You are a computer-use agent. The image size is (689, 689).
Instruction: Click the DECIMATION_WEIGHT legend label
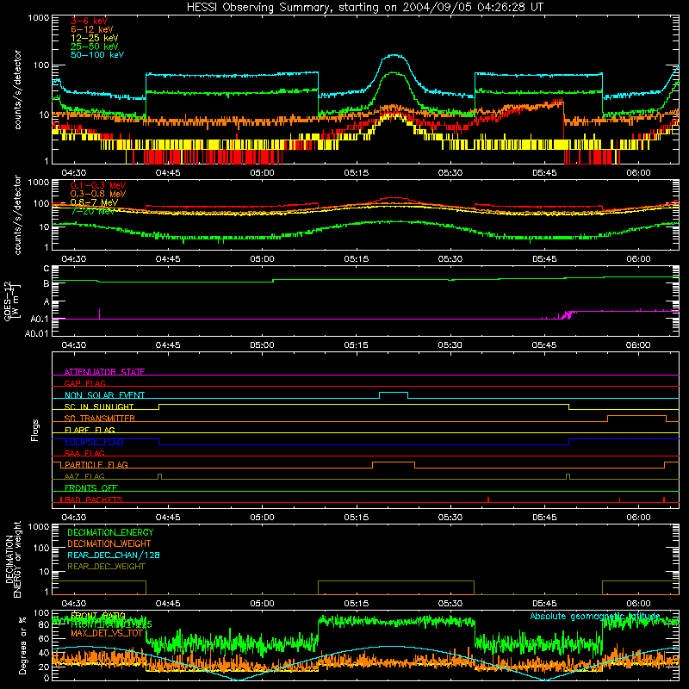(x=109, y=543)
